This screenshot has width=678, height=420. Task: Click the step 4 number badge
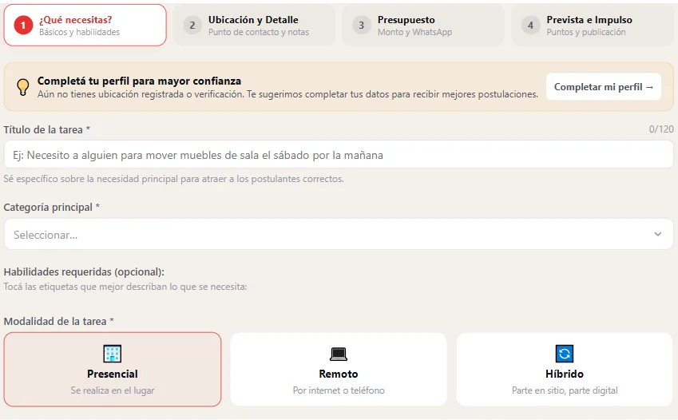pyautogui.click(x=530, y=25)
